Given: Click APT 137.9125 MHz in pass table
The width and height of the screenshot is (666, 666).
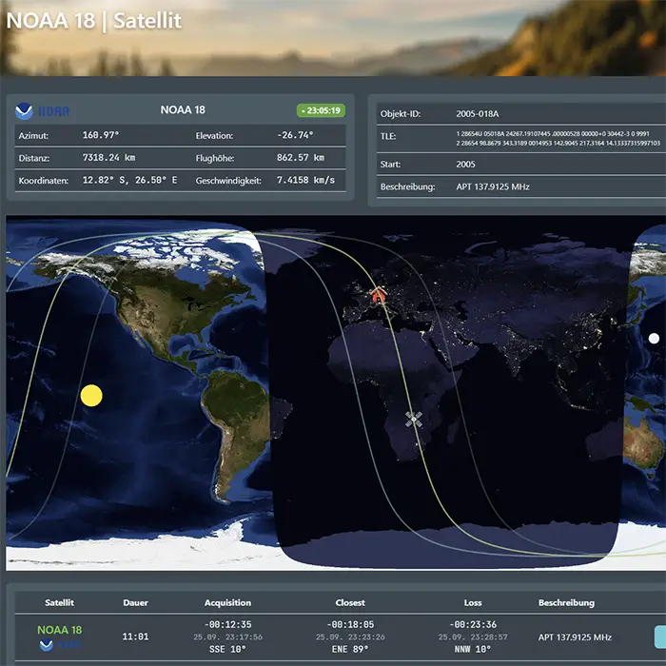Looking at the screenshot, I should point(575,637).
